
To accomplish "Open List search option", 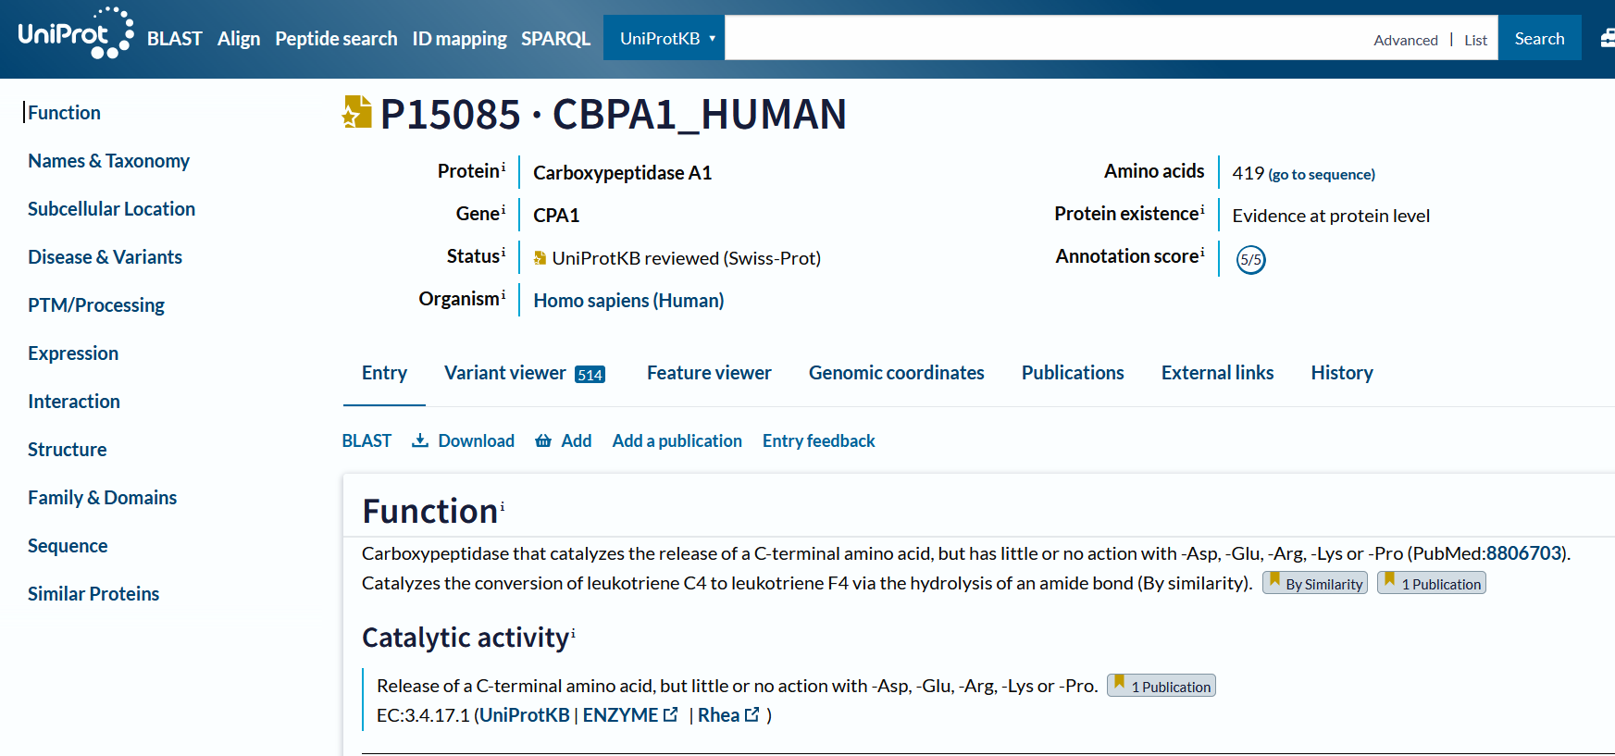I will (1476, 40).
